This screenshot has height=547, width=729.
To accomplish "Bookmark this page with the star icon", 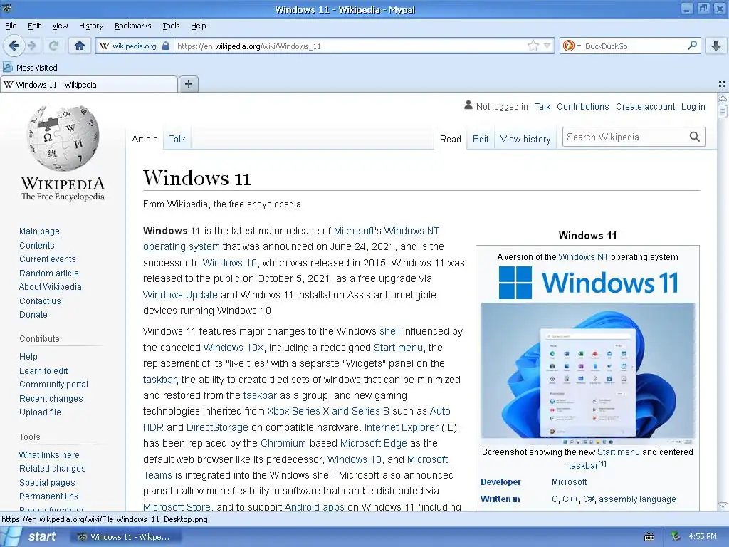I will point(533,46).
